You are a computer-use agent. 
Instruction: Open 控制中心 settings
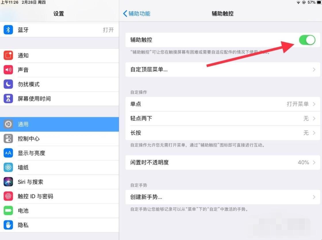coord(59,139)
